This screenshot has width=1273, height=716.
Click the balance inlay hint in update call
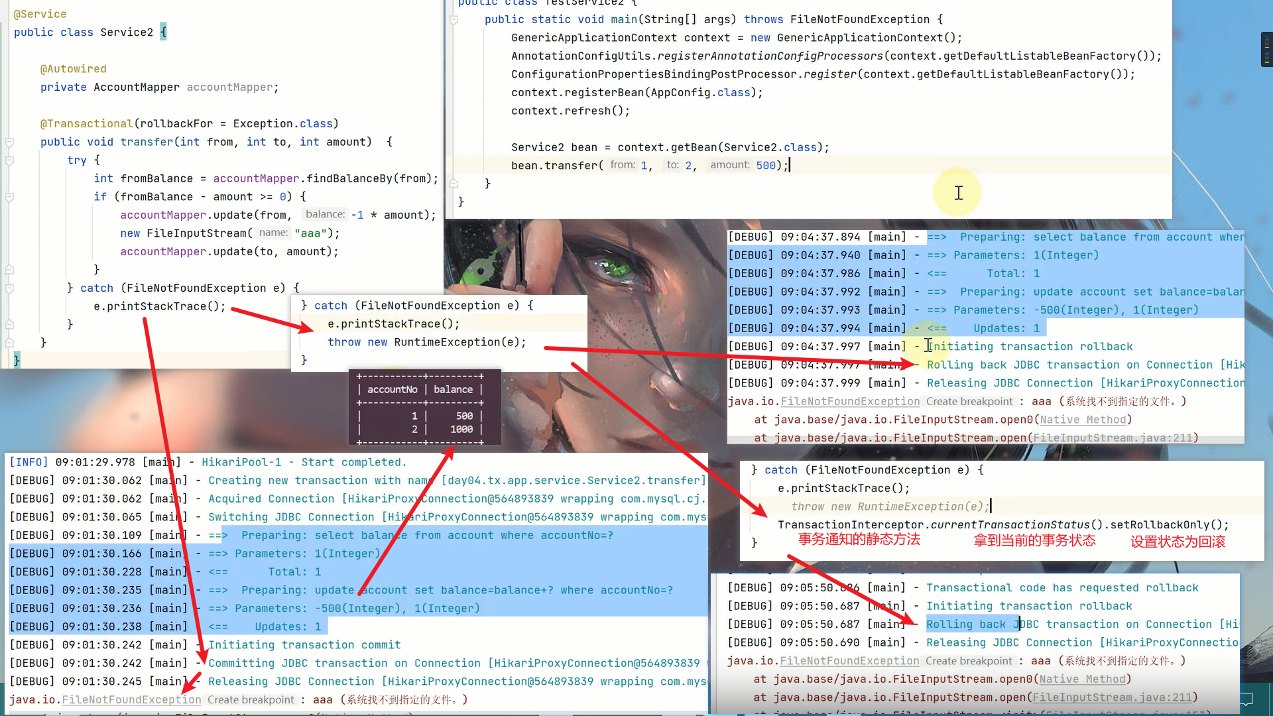click(325, 214)
